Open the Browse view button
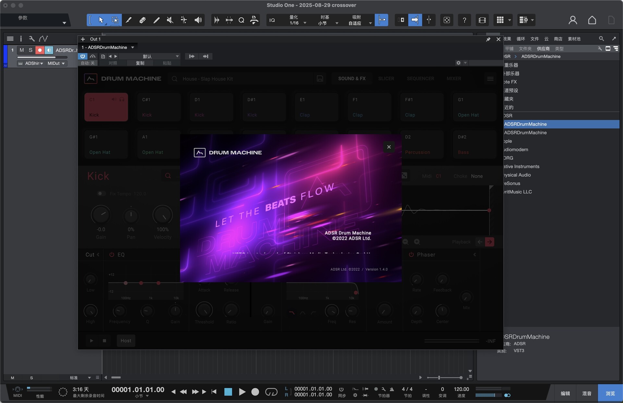 (610, 393)
